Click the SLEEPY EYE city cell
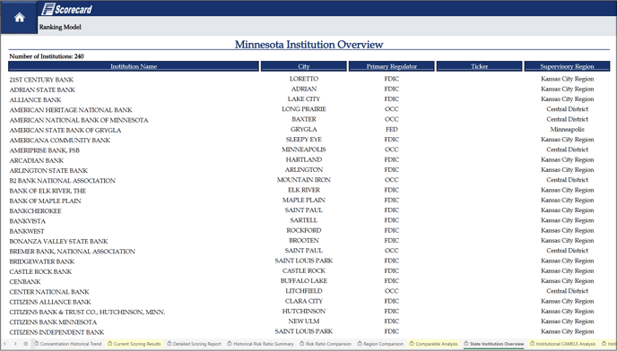The image size is (617, 351). coord(304,139)
